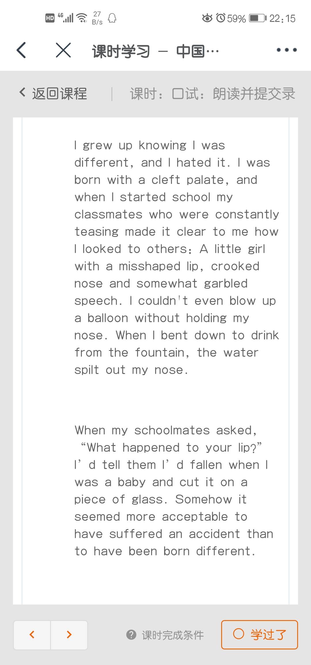Tap the alarm clock status icon
The image size is (311, 665).
pyautogui.click(x=221, y=18)
